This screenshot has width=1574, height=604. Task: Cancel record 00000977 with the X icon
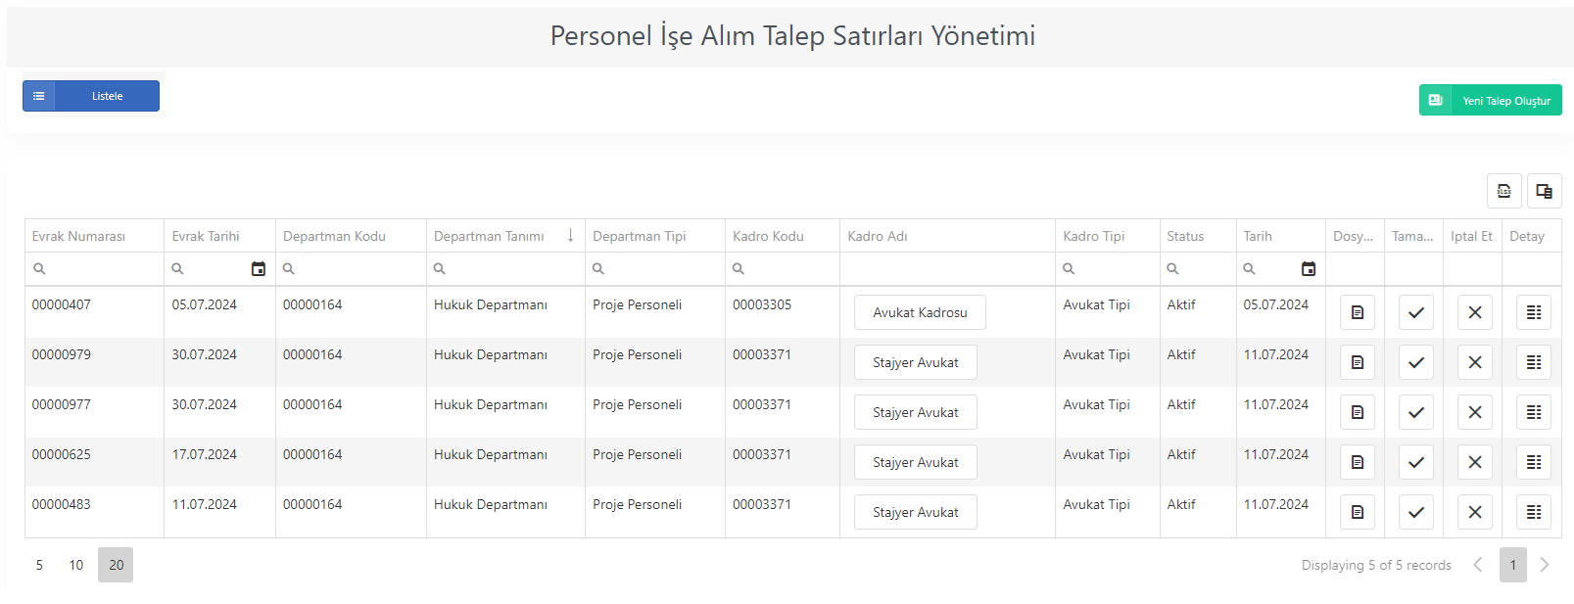[x=1474, y=412]
